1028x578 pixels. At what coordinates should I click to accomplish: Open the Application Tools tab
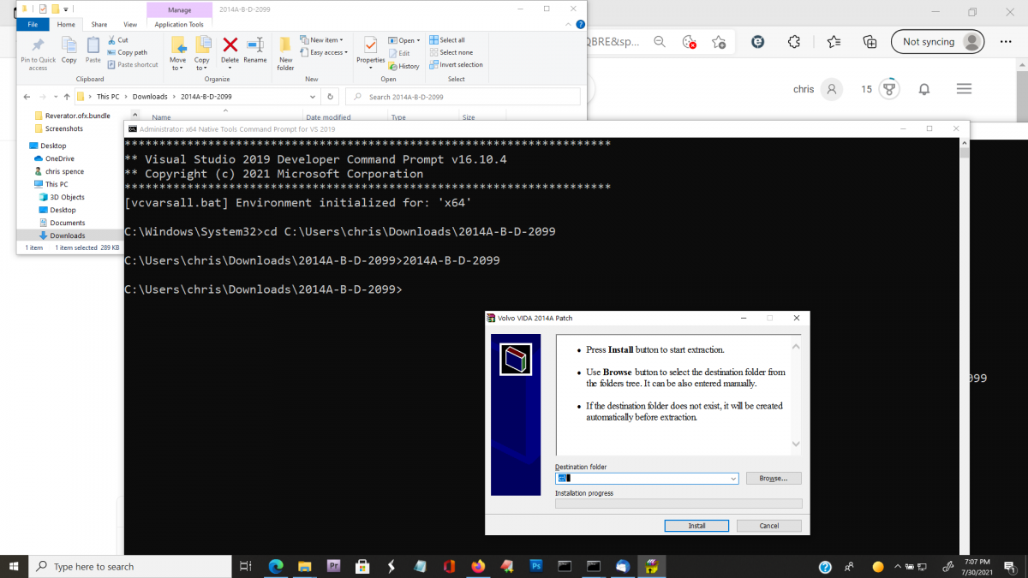179,24
